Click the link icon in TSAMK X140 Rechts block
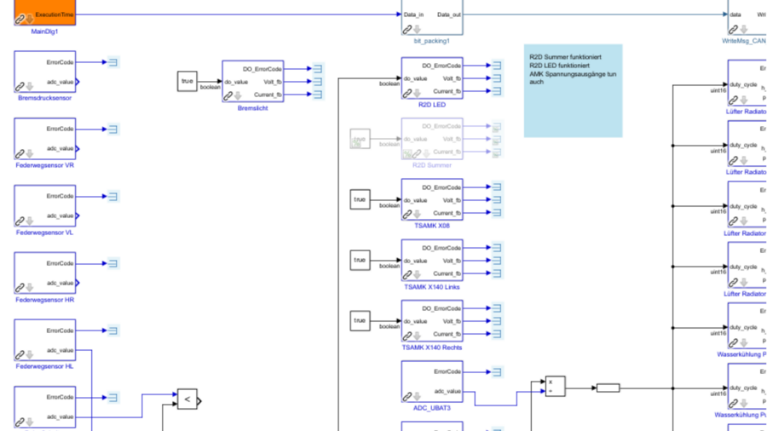Screen dimensions: 767x431 407,336
